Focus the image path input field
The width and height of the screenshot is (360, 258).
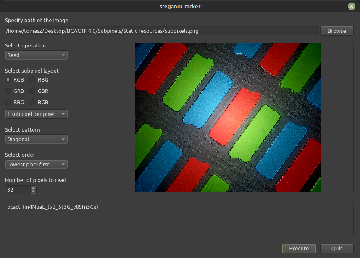[x=161, y=31]
